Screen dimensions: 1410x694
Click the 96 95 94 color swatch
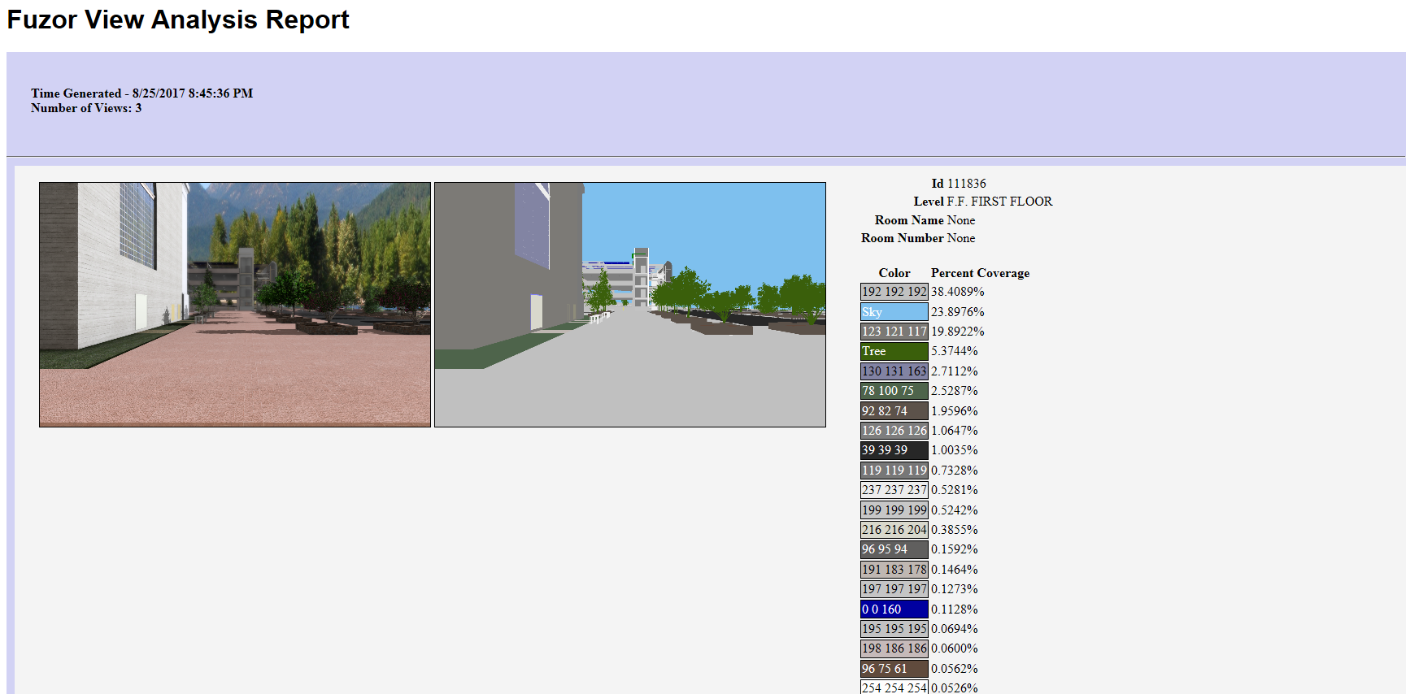(x=894, y=549)
